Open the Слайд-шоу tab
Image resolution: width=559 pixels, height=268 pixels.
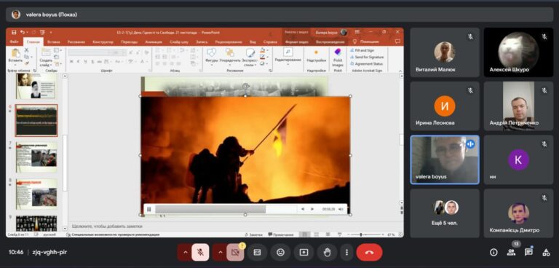[x=179, y=42]
